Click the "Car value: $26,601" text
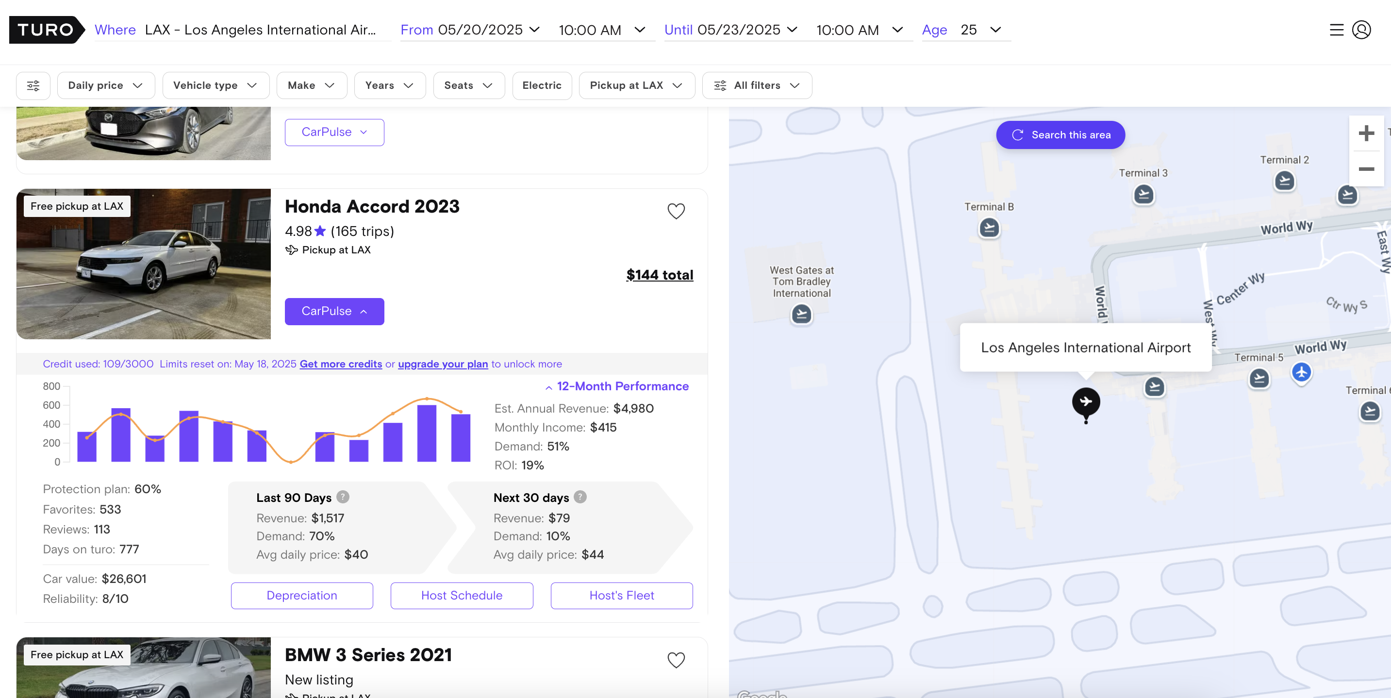This screenshot has height=698, width=1391. click(95, 579)
